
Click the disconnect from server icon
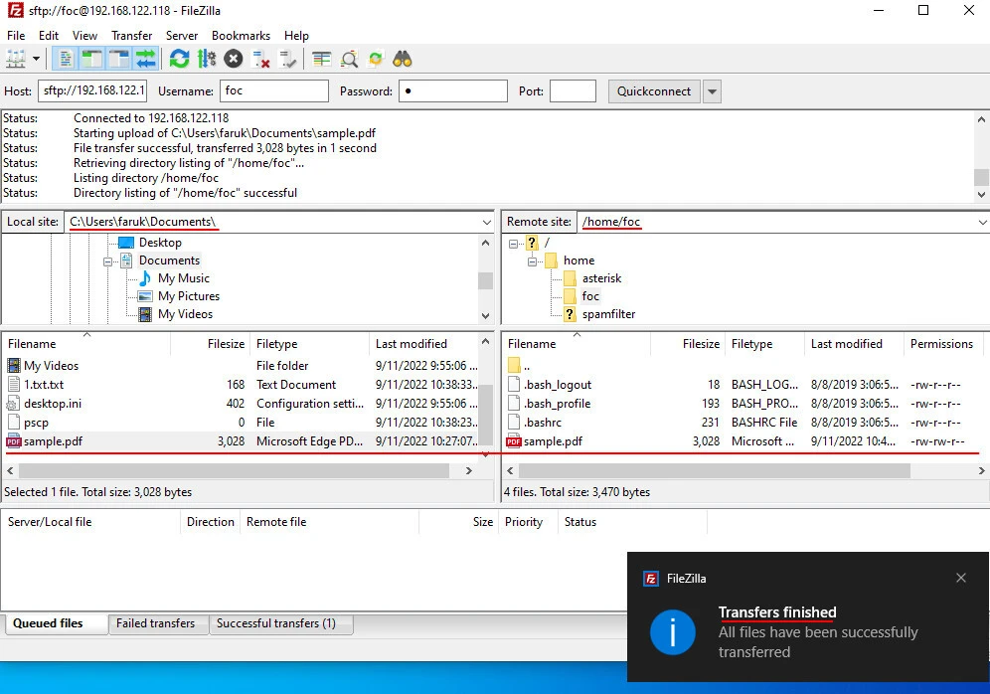tap(261, 59)
